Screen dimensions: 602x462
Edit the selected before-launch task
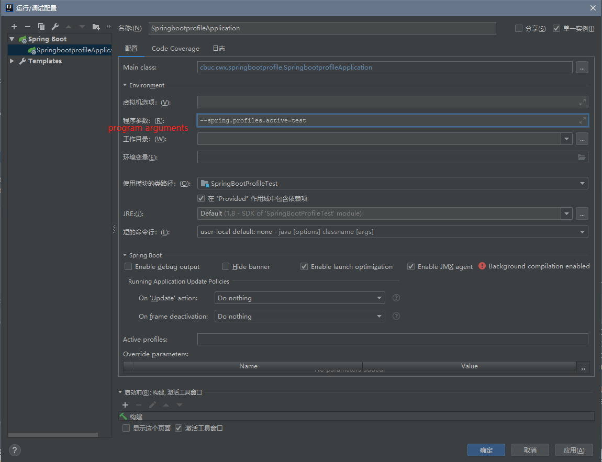pos(152,405)
